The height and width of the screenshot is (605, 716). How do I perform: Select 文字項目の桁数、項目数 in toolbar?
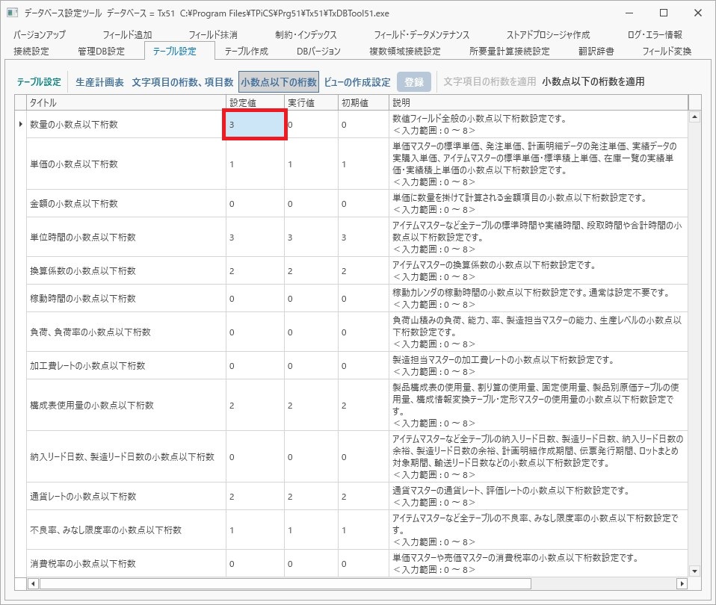tap(182, 82)
